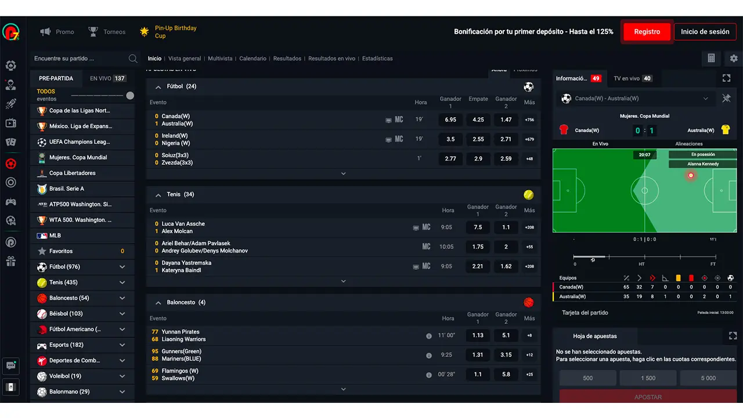Image resolution: width=743 pixels, height=418 pixels.
Task: Open UEFA Champions League in sidebar
Action: click(x=82, y=142)
